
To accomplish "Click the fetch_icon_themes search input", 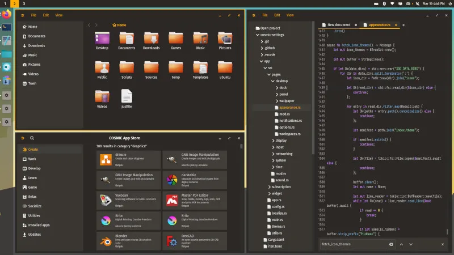I will [x=354, y=244].
